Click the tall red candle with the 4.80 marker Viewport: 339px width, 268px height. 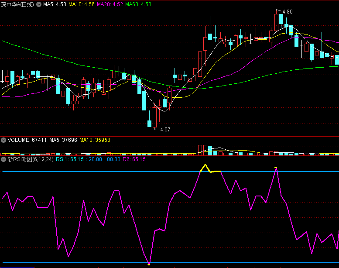pyautogui.click(x=276, y=23)
